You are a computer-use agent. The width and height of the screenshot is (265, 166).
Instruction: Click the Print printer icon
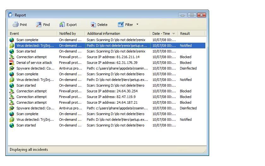(x=15, y=25)
